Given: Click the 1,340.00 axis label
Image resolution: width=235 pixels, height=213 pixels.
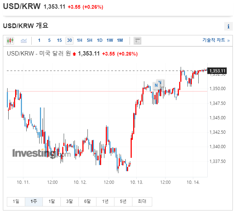Looking at the screenshot, I should [x=217, y=147].
